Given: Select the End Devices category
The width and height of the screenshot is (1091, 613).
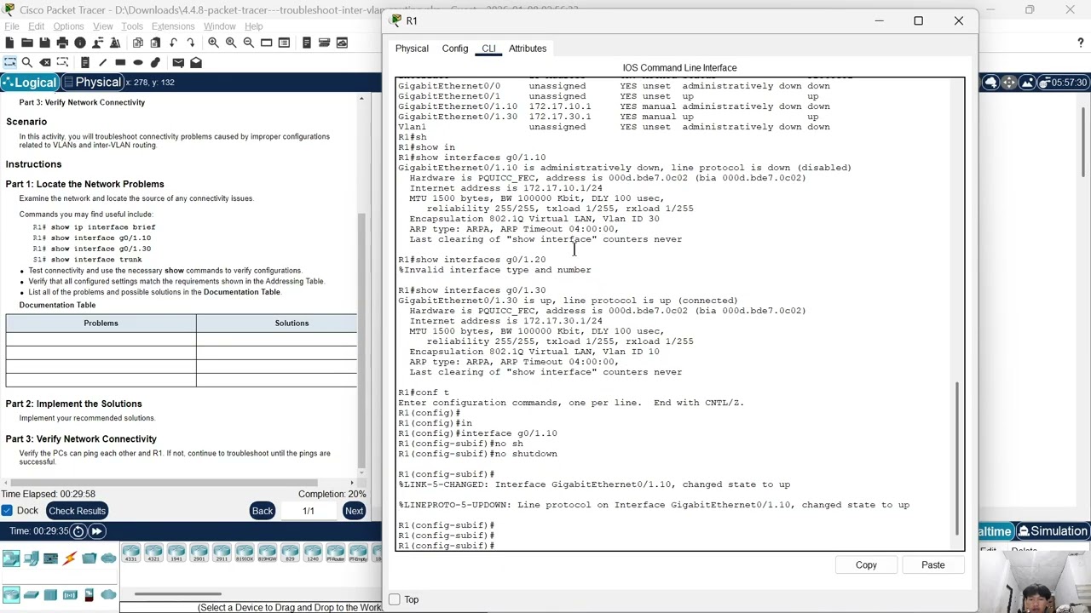Looking at the screenshot, I should point(31,559).
